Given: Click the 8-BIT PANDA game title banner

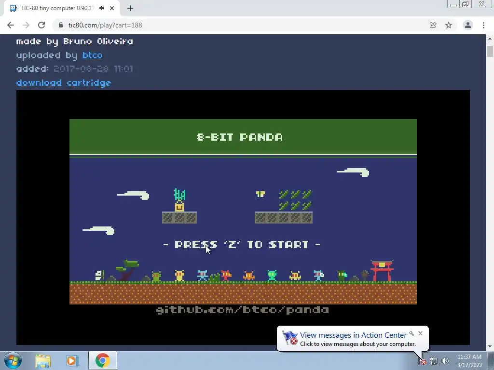Looking at the screenshot, I should pos(243,136).
